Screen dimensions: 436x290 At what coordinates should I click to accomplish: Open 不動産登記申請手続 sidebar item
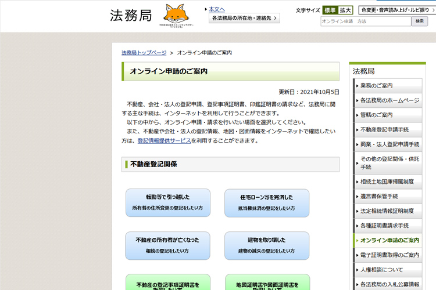pos(388,130)
